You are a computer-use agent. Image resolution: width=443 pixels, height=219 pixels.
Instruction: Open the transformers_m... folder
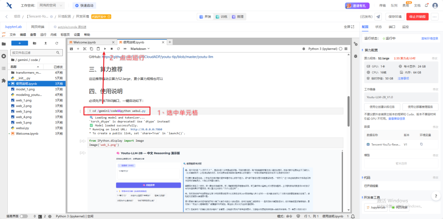tap(29, 72)
